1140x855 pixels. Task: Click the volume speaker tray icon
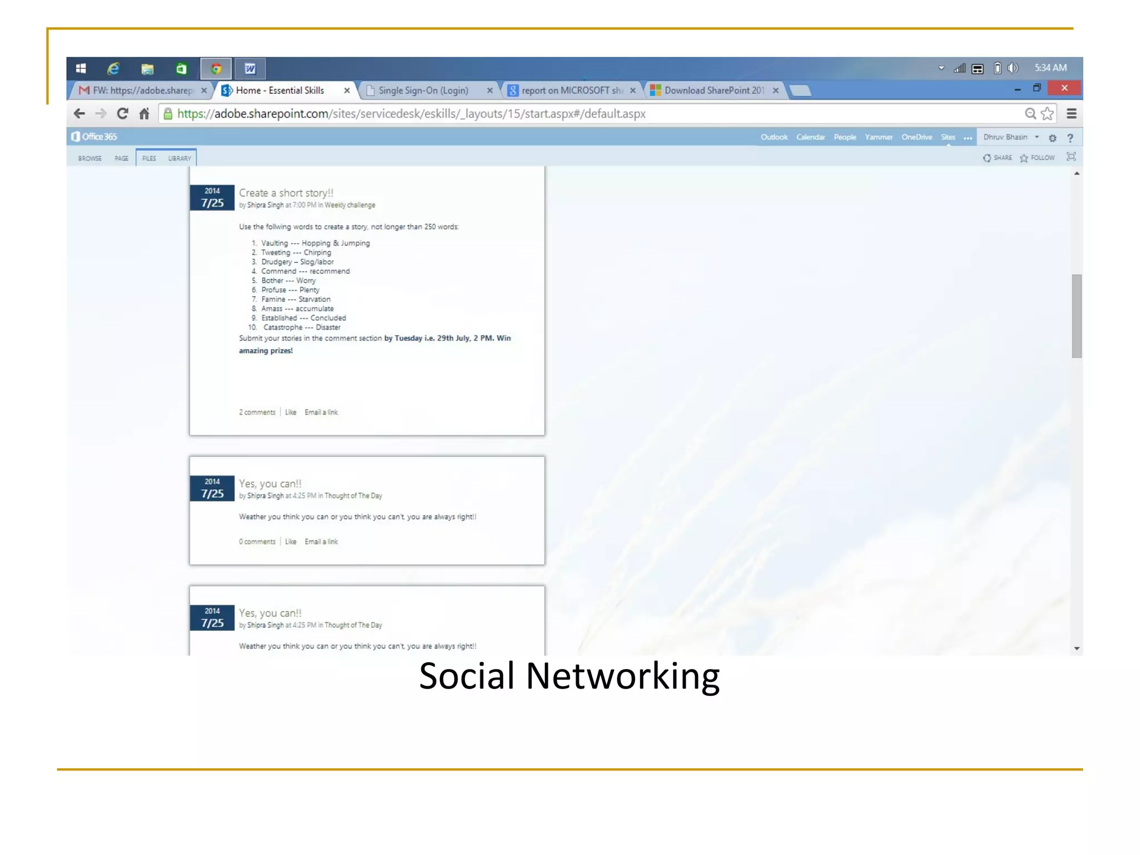[1013, 68]
